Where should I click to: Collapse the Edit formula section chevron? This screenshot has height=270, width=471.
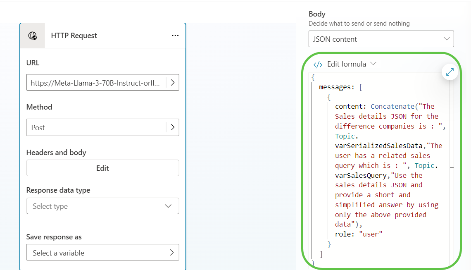pos(374,64)
